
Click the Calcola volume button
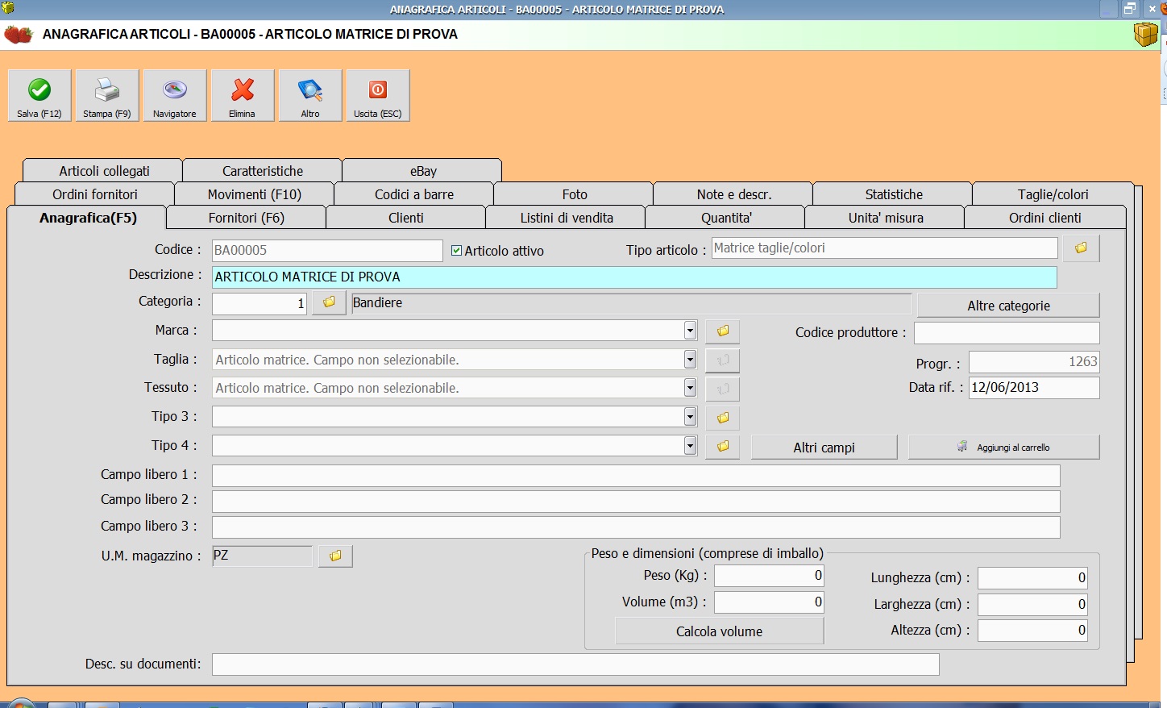719,631
